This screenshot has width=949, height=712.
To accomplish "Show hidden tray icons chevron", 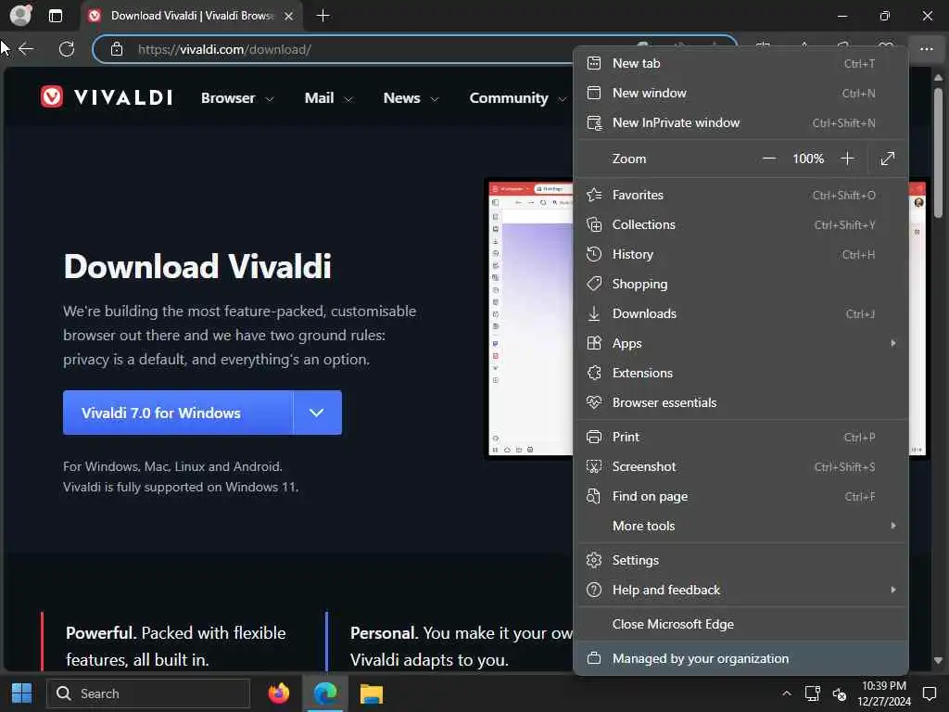I will pos(786,693).
